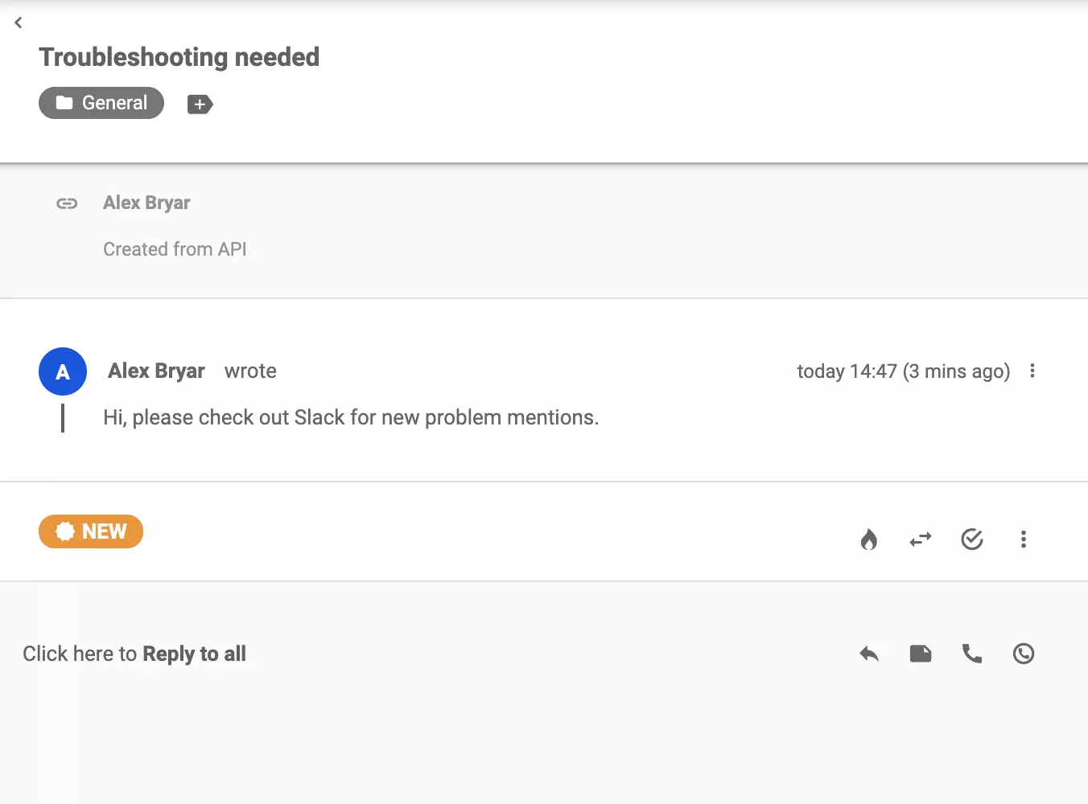
Task: Click the link icon beside Alex Bryar
Action: coord(67,203)
